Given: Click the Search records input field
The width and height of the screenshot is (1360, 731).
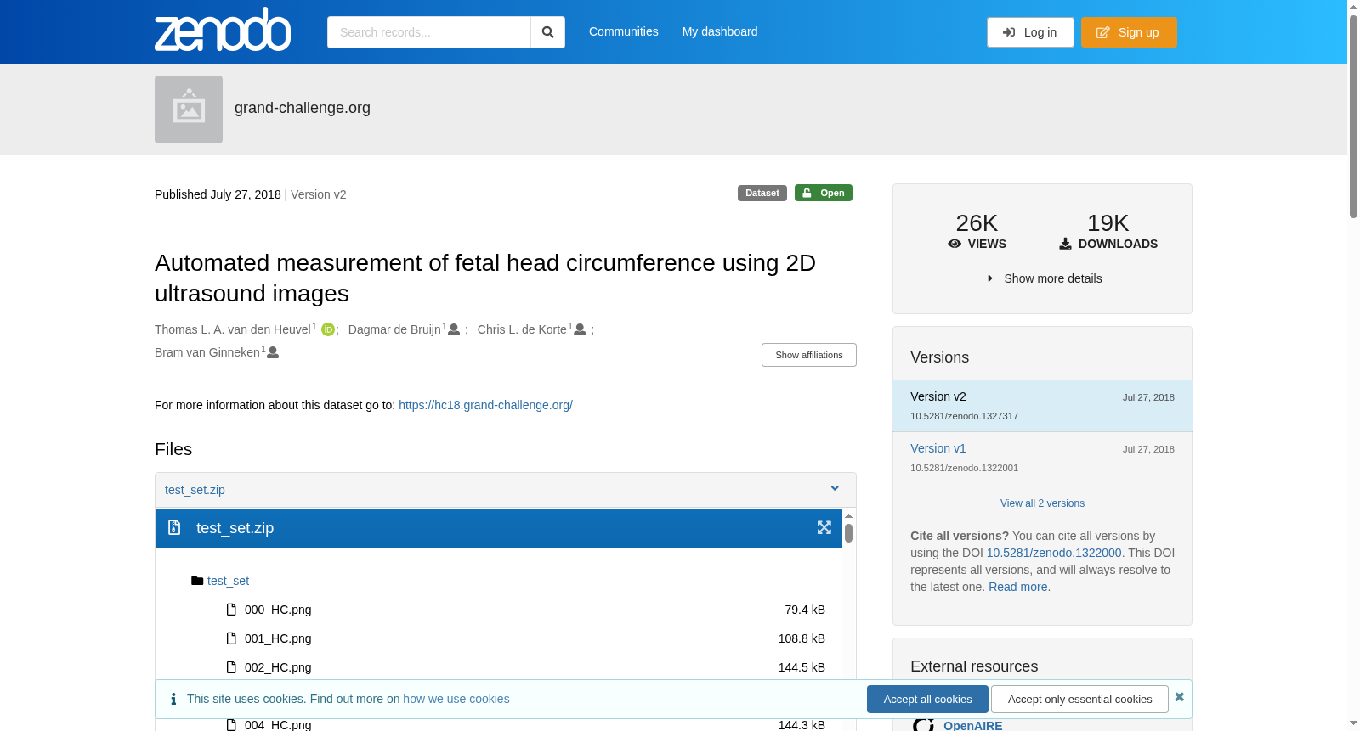Looking at the screenshot, I should click(x=428, y=32).
